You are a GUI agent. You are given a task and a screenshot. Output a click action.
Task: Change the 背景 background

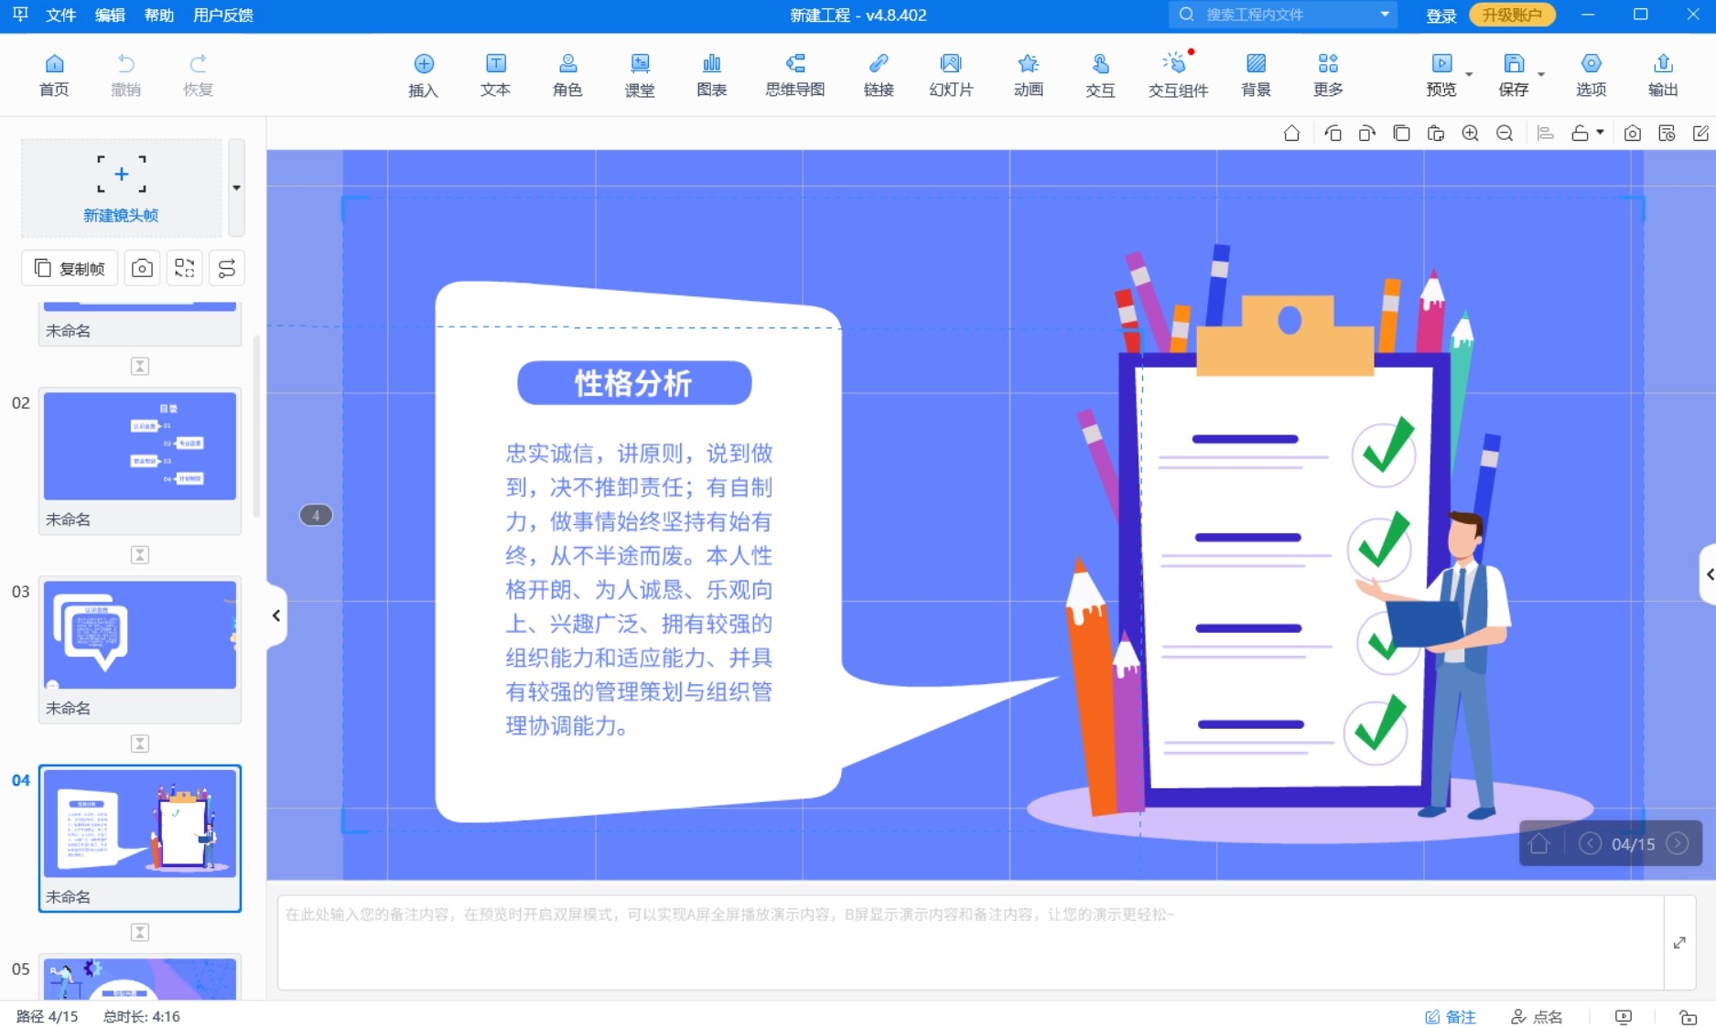(1256, 75)
